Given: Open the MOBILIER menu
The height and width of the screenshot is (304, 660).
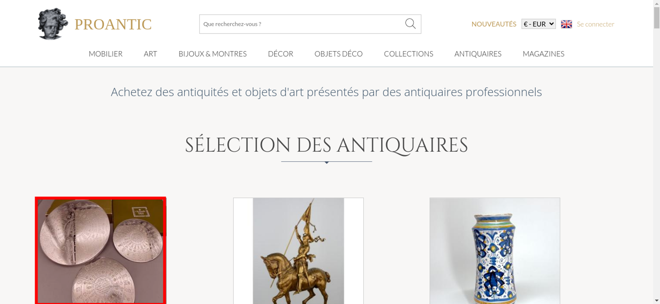Looking at the screenshot, I should click(106, 54).
